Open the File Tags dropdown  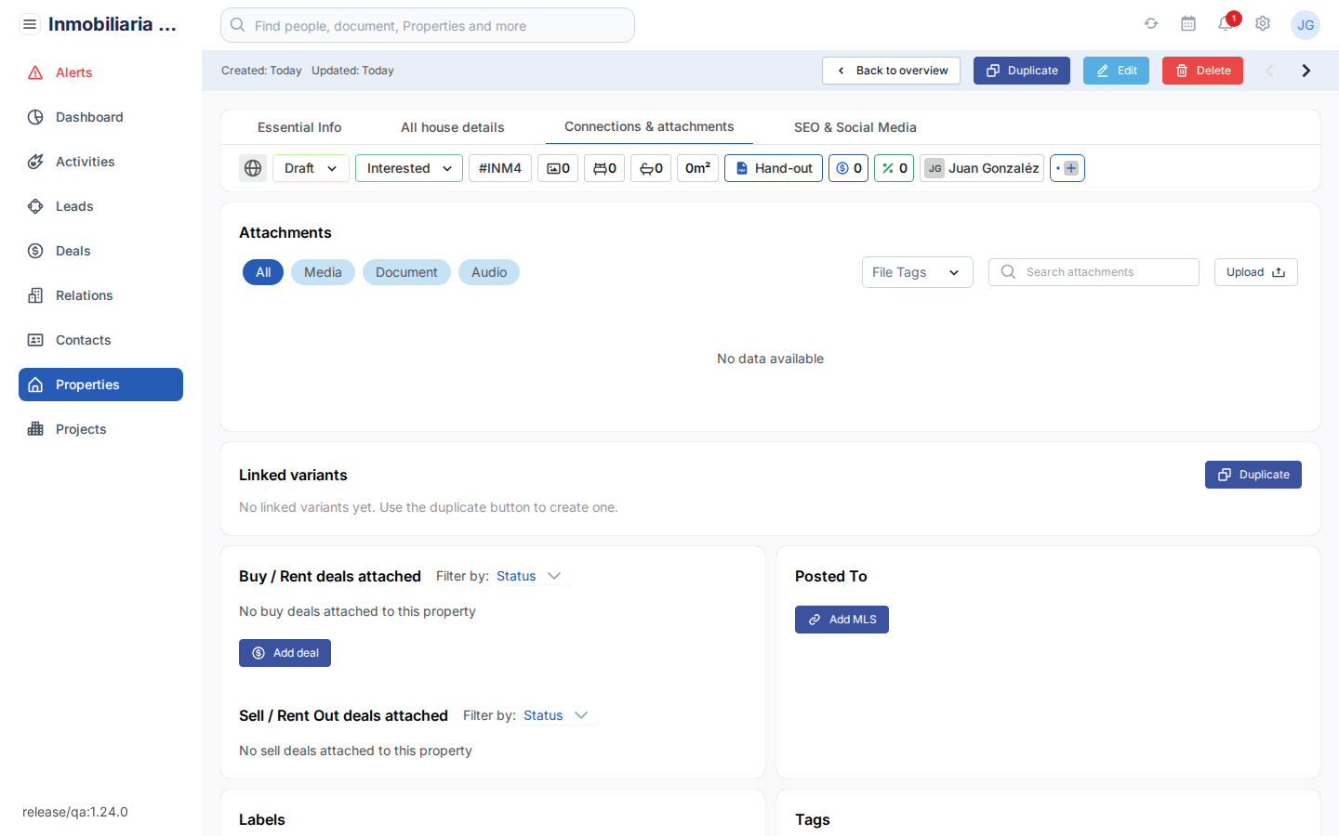(x=917, y=272)
